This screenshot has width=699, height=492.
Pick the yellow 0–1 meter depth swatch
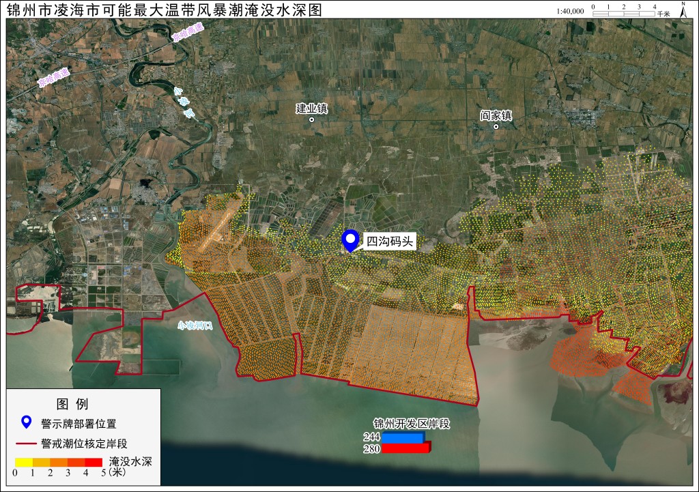tap(24, 462)
